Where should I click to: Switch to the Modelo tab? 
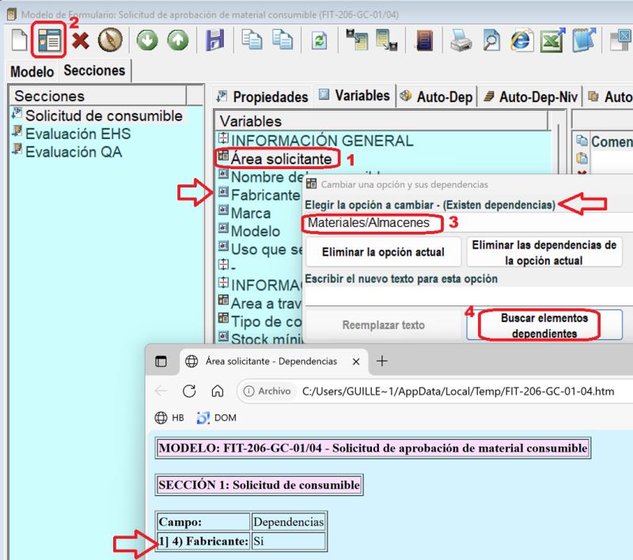click(x=32, y=71)
